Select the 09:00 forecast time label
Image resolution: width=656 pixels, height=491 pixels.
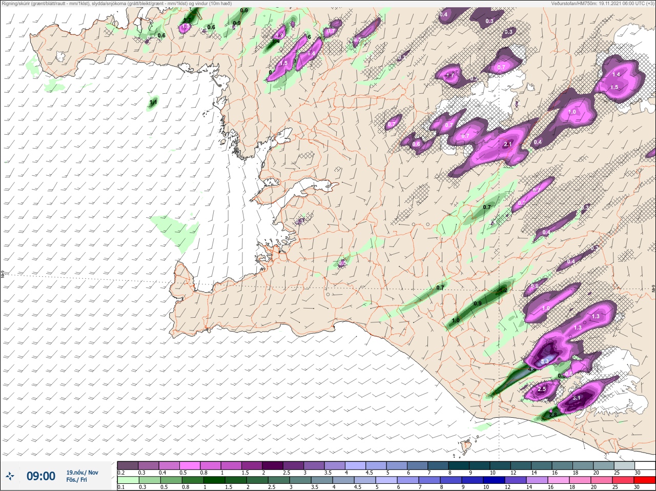pos(41,476)
